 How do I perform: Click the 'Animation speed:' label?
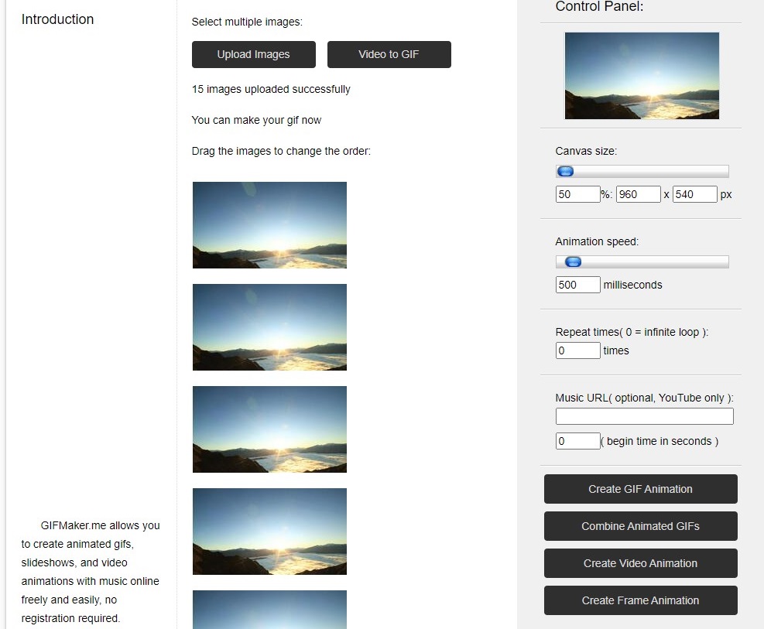click(597, 241)
